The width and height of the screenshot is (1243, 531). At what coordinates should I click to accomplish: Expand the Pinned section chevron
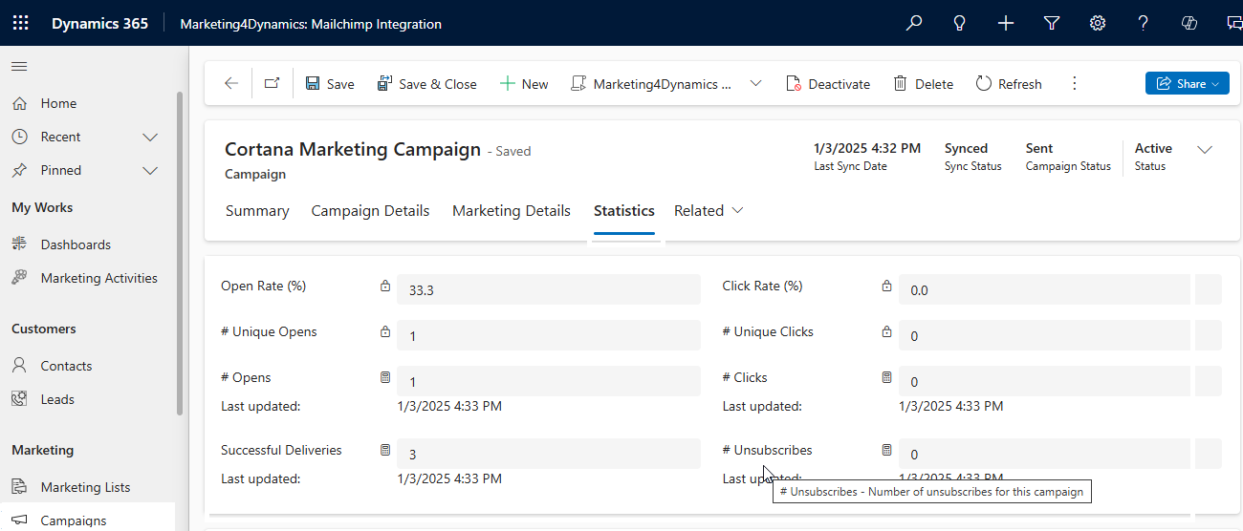150,170
